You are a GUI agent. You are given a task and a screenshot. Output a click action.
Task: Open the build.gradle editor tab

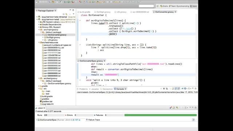84,12
